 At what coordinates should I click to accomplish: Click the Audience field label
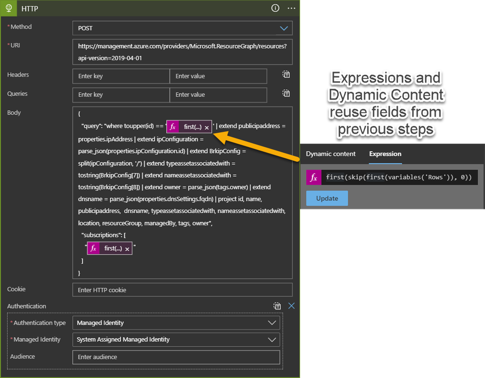pos(23,357)
